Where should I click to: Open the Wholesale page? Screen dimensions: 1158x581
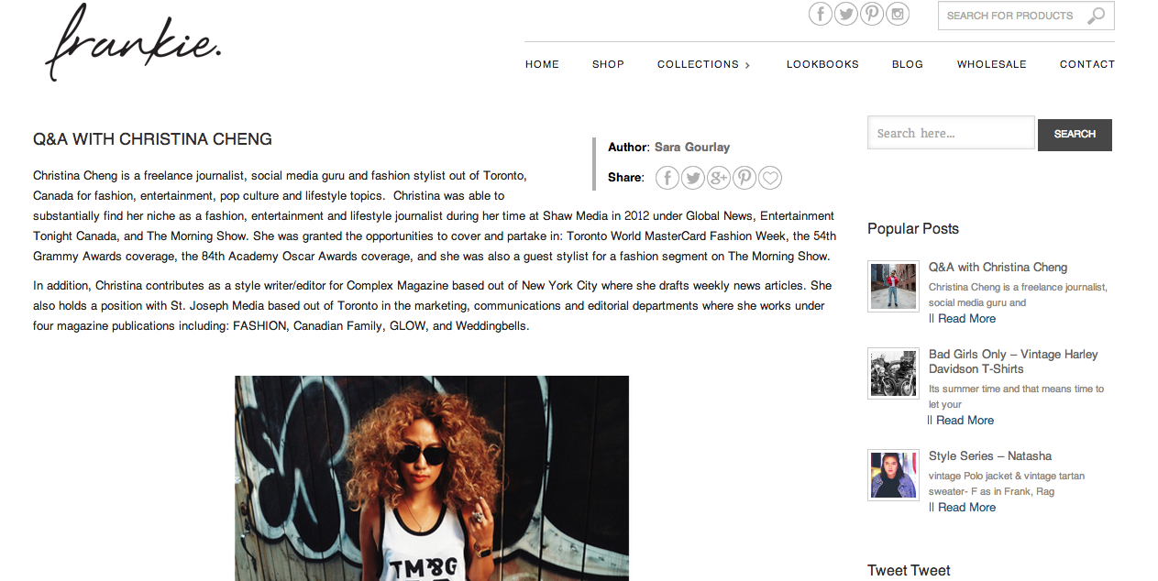(992, 64)
